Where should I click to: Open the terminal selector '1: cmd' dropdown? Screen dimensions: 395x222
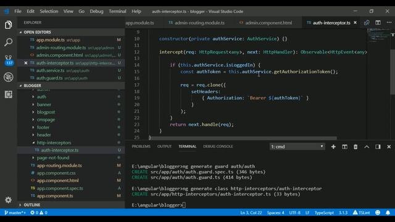pos(297,147)
